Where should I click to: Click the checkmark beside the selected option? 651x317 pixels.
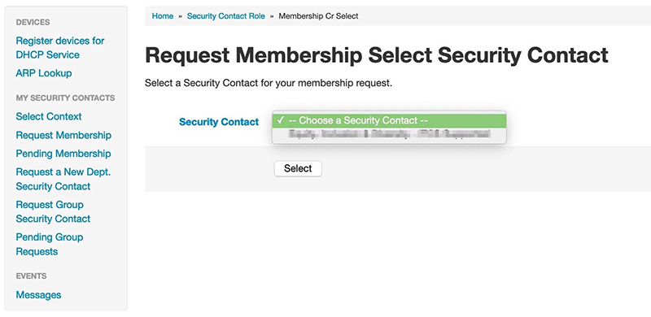pos(281,120)
